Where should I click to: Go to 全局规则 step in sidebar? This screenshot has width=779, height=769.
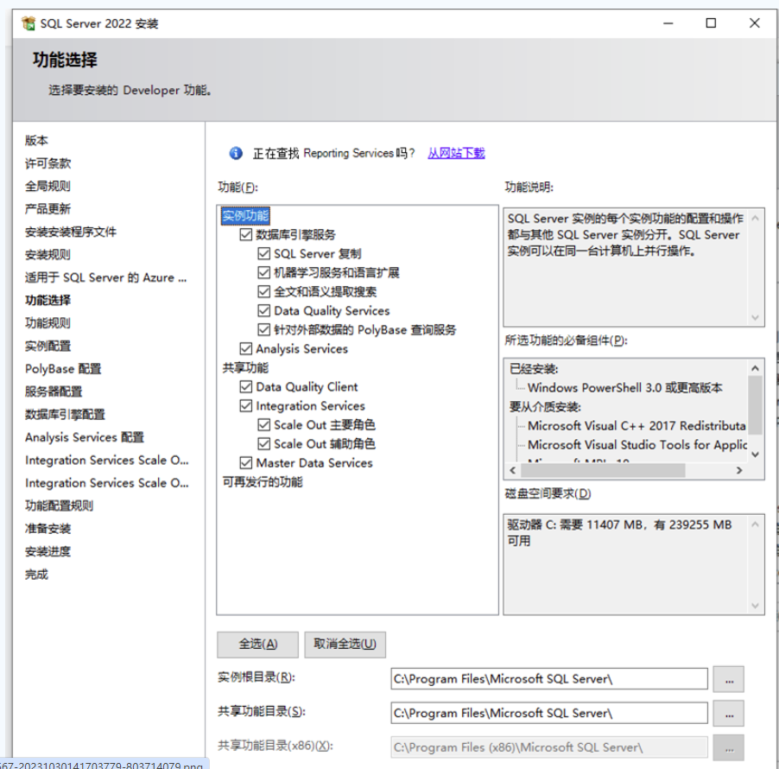click(x=48, y=187)
